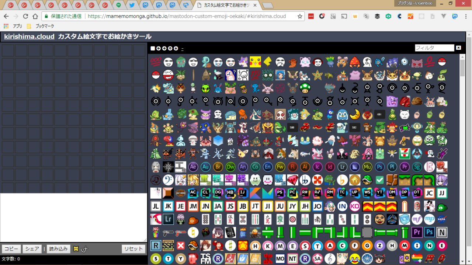The image size is (472, 265).
Task: Open the アプリ apps shortcut
Action: point(13,26)
